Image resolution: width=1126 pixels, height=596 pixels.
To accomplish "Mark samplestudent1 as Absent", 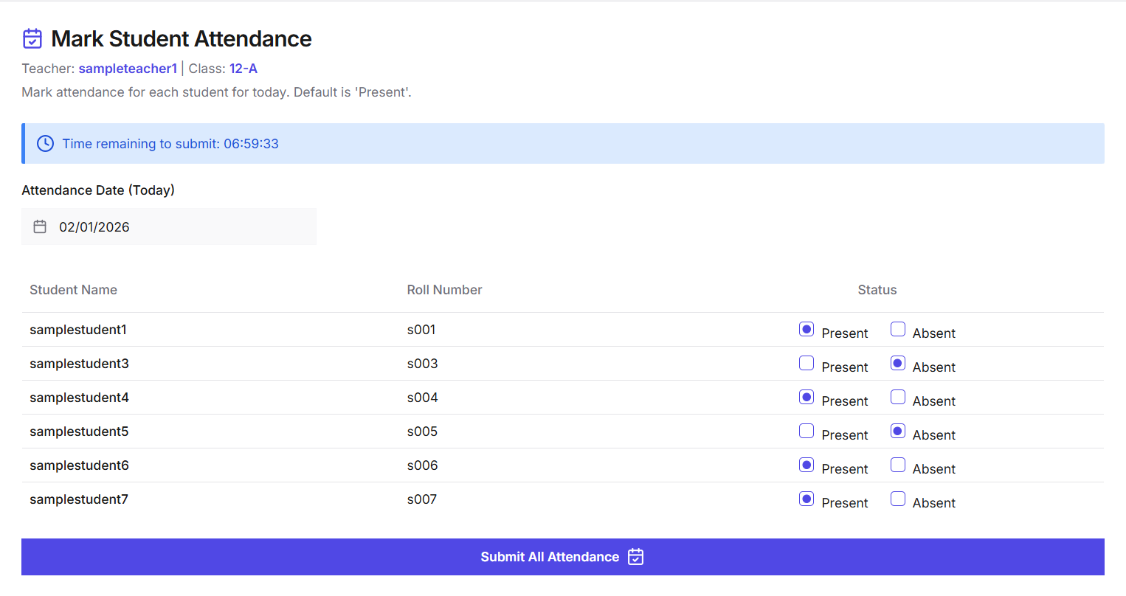I will [898, 329].
